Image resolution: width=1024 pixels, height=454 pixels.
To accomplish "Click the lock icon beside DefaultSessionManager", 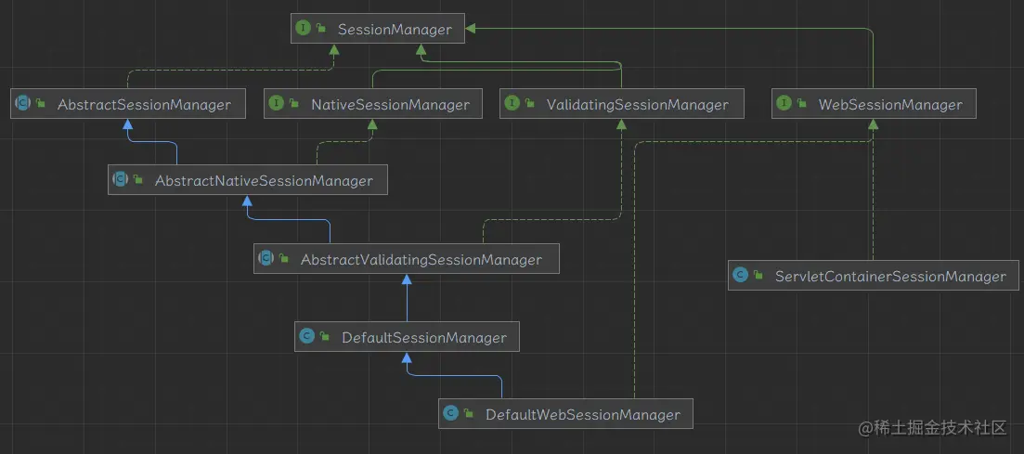I will [325, 336].
